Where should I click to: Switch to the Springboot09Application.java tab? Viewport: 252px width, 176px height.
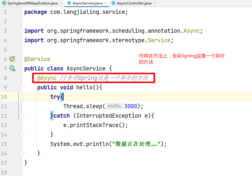(32, 3)
